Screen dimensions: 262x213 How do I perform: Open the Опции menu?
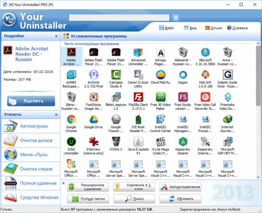coord(214,28)
